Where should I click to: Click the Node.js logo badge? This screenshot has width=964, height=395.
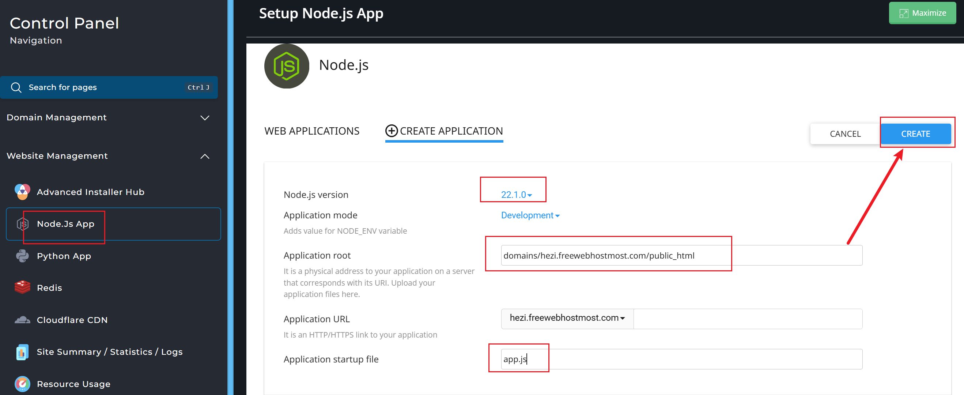287,66
